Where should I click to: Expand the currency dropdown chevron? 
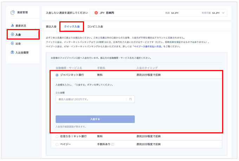(223, 13)
